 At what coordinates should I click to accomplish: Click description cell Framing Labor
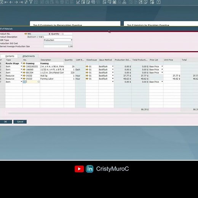pyautogui.click(x=52, y=79)
